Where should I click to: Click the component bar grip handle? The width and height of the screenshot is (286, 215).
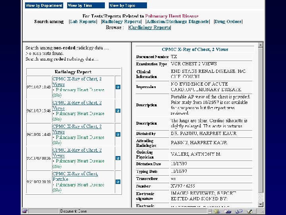tap(210, 211)
